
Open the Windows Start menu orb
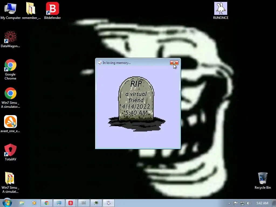7,203
